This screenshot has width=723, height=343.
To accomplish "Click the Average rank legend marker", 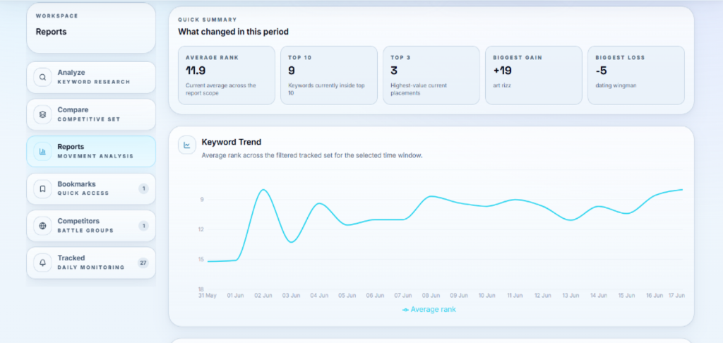I will click(x=405, y=310).
